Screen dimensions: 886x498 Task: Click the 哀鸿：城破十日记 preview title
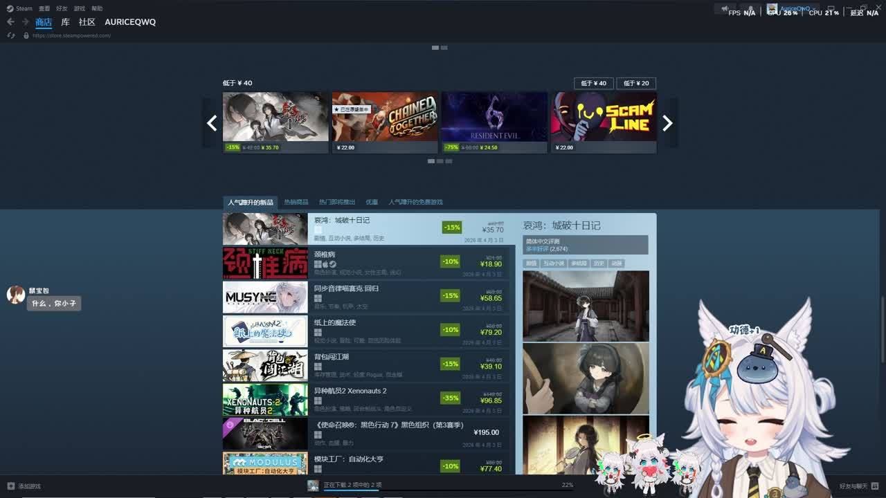tap(562, 225)
